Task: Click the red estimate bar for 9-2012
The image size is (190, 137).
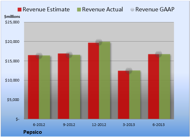Action: (x=63, y=86)
